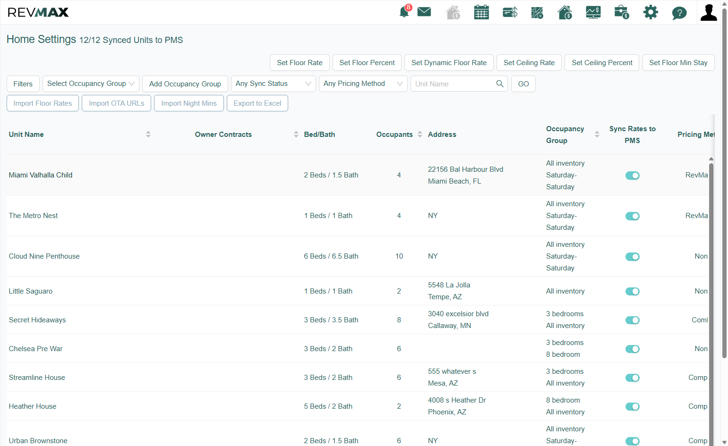Open the notifications bell with 8 alerts
The width and height of the screenshot is (728, 446).
(405, 11)
